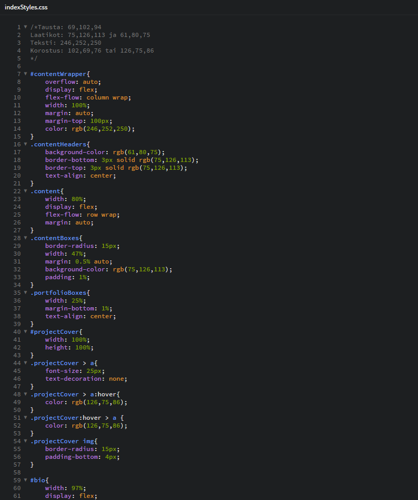Viewport: 418px width, 500px height.
Task: Click the 'width: 97%;' declaration
Action: pyautogui.click(x=66, y=488)
